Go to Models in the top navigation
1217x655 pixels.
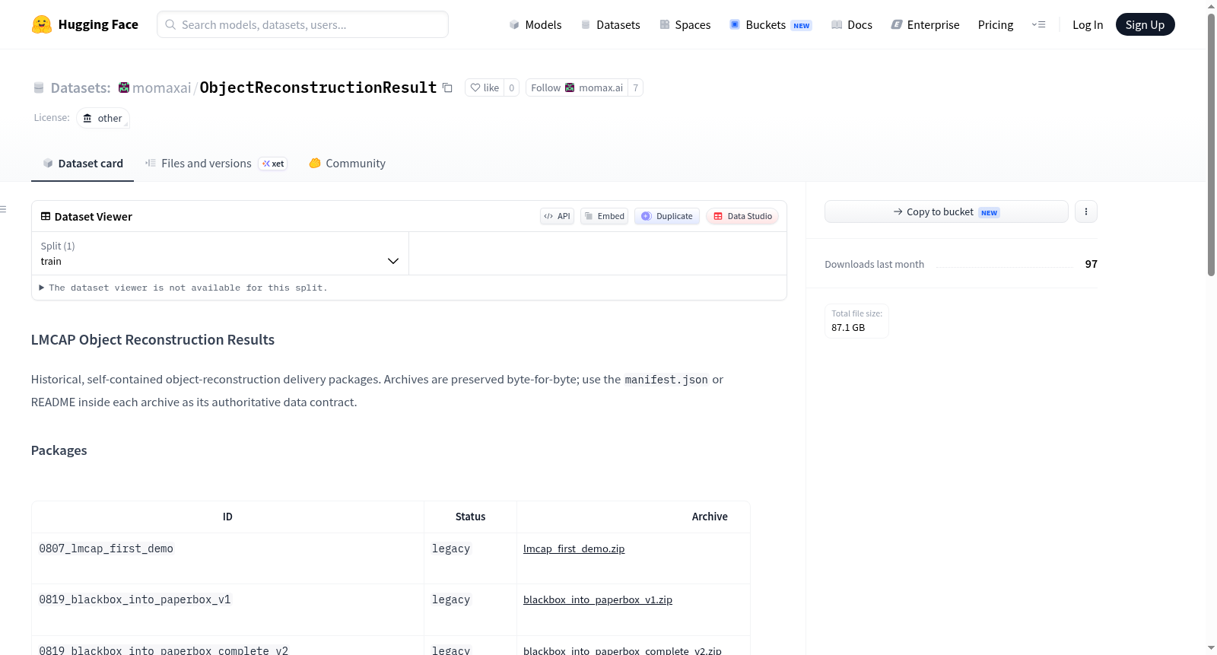pos(535,24)
